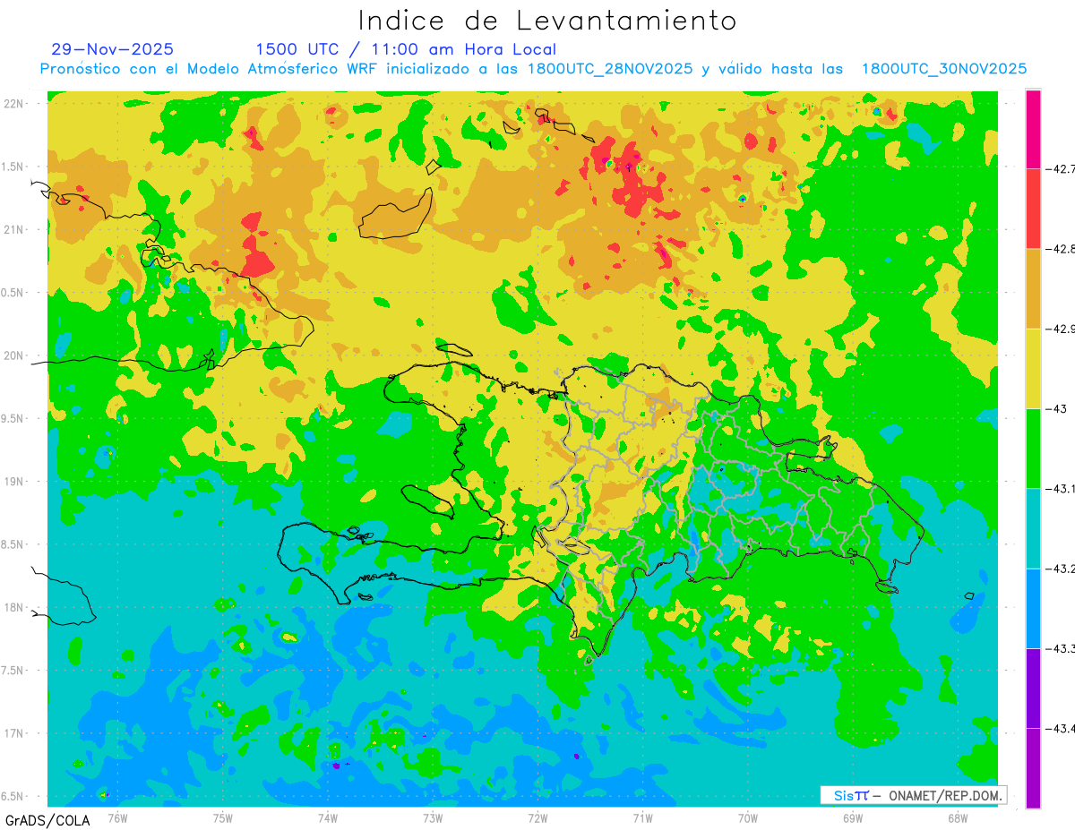Click the '22N' latitude label
The width and height of the screenshot is (1075, 830).
point(15,104)
